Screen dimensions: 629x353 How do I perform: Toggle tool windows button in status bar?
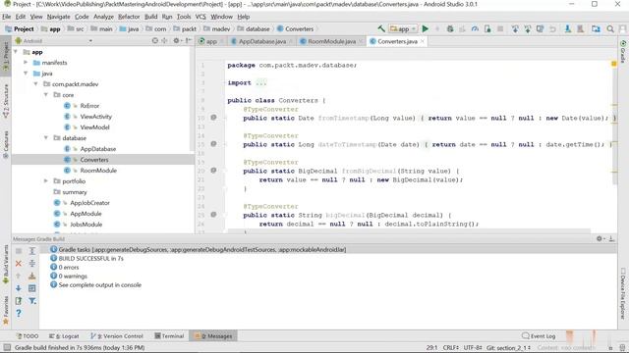(7, 347)
